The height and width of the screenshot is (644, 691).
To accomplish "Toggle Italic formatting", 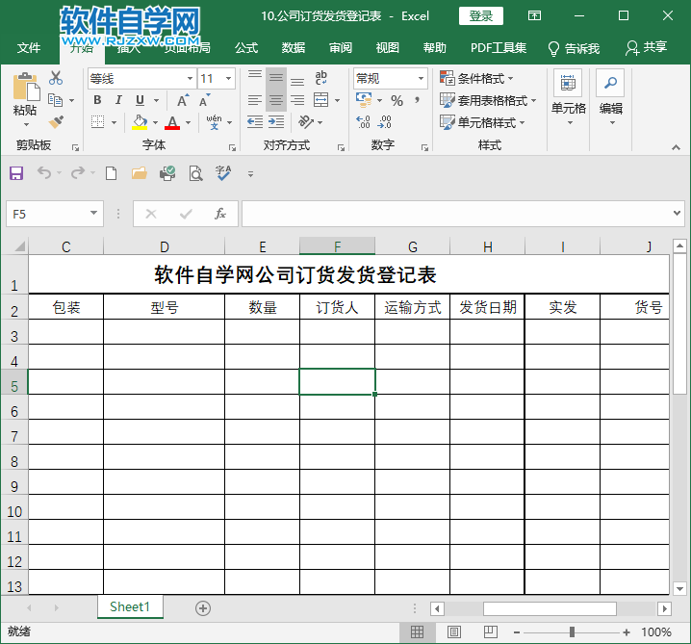I will 118,100.
